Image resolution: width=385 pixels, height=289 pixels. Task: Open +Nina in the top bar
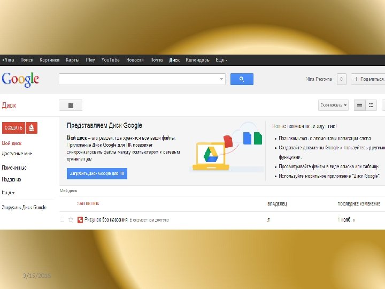[x=8, y=60]
